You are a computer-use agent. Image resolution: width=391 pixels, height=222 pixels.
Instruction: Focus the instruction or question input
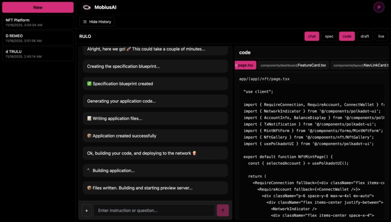pyautogui.click(x=154, y=210)
